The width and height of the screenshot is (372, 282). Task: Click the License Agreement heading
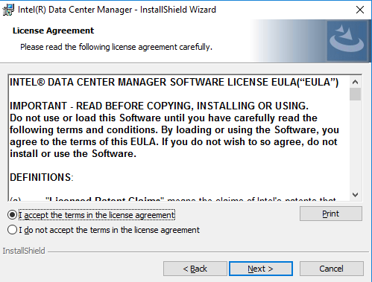(53, 31)
